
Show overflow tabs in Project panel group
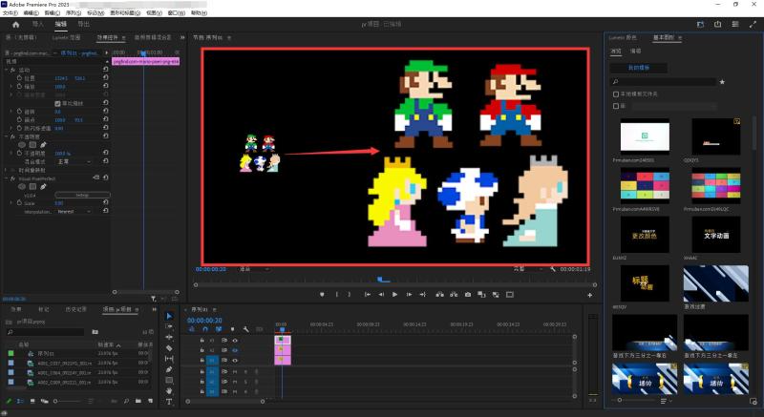pos(155,309)
